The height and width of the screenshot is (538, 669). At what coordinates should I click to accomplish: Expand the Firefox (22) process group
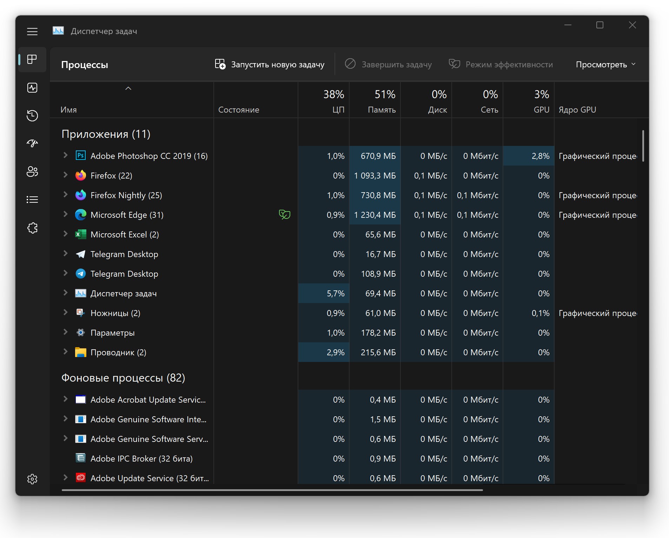pos(65,175)
